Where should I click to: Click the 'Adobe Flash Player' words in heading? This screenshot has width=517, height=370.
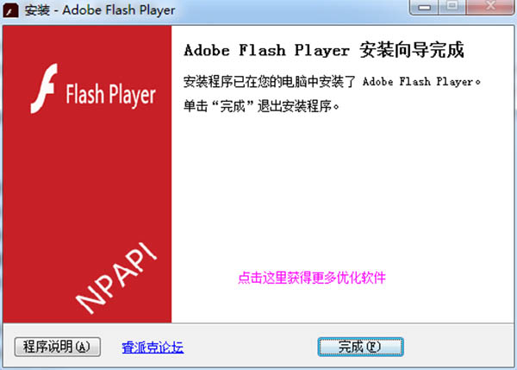click(x=266, y=51)
